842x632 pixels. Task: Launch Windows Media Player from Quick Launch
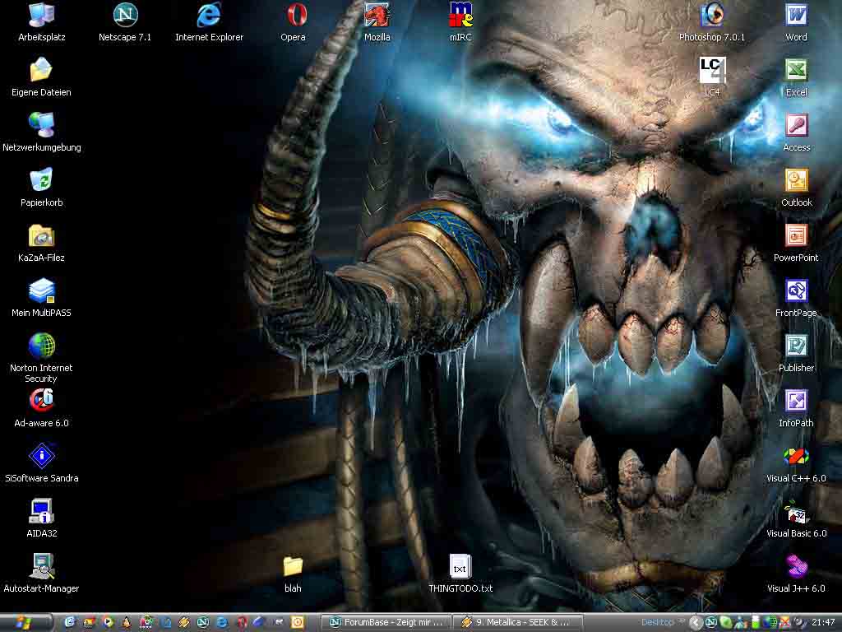[108, 622]
